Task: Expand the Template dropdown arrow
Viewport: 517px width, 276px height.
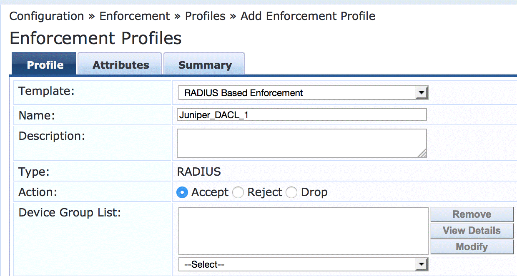Action: pyautogui.click(x=422, y=93)
